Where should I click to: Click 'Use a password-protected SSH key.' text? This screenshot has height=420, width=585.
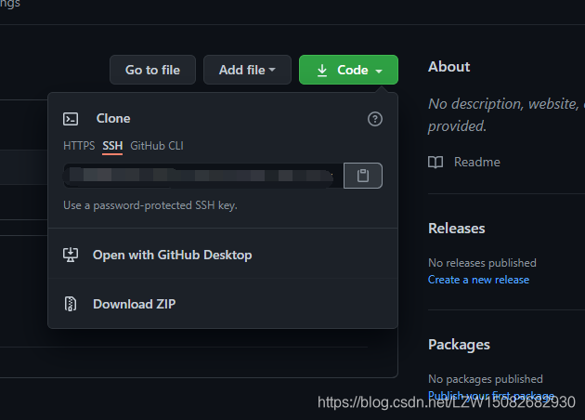[x=150, y=205]
